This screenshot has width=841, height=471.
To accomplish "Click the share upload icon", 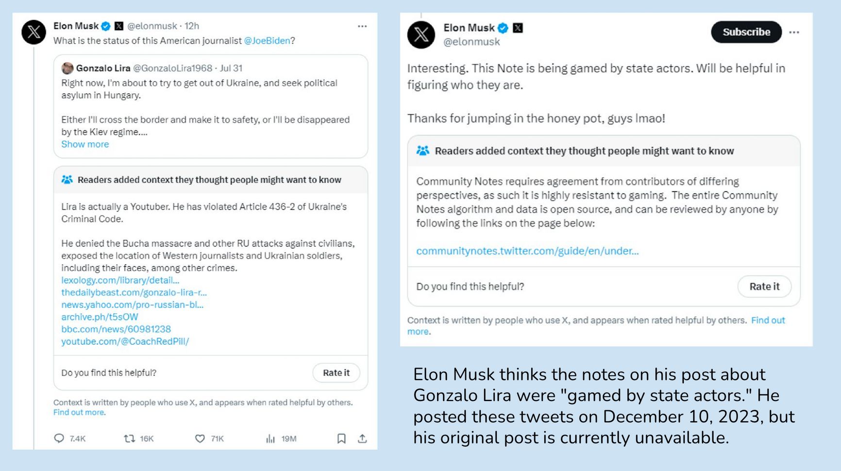I will click(362, 438).
